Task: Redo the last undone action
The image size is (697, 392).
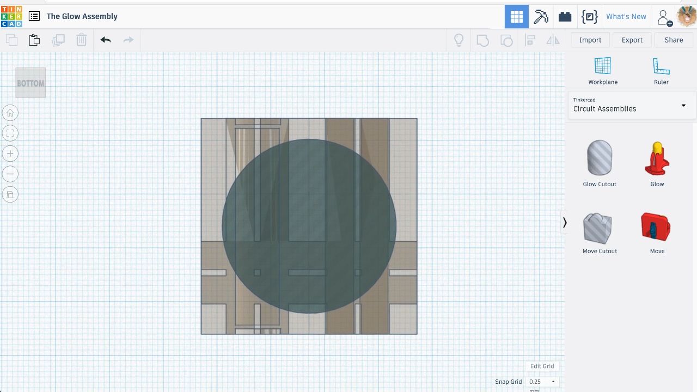Action: click(129, 40)
